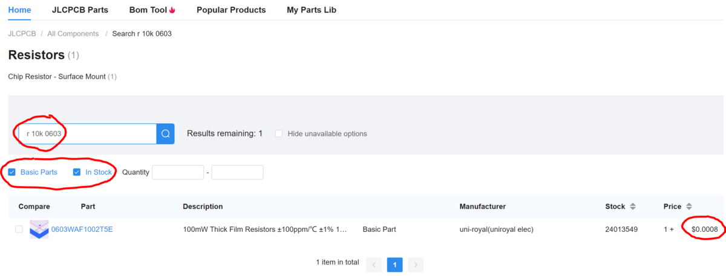Click the blue search magnifier button
Viewport: 726px width, 276px height.
165,133
